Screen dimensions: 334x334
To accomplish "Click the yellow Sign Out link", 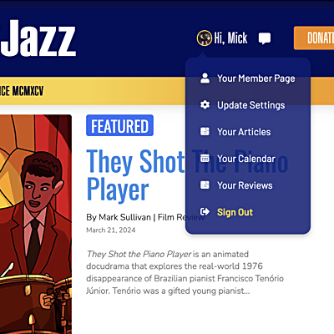I will point(235,212).
